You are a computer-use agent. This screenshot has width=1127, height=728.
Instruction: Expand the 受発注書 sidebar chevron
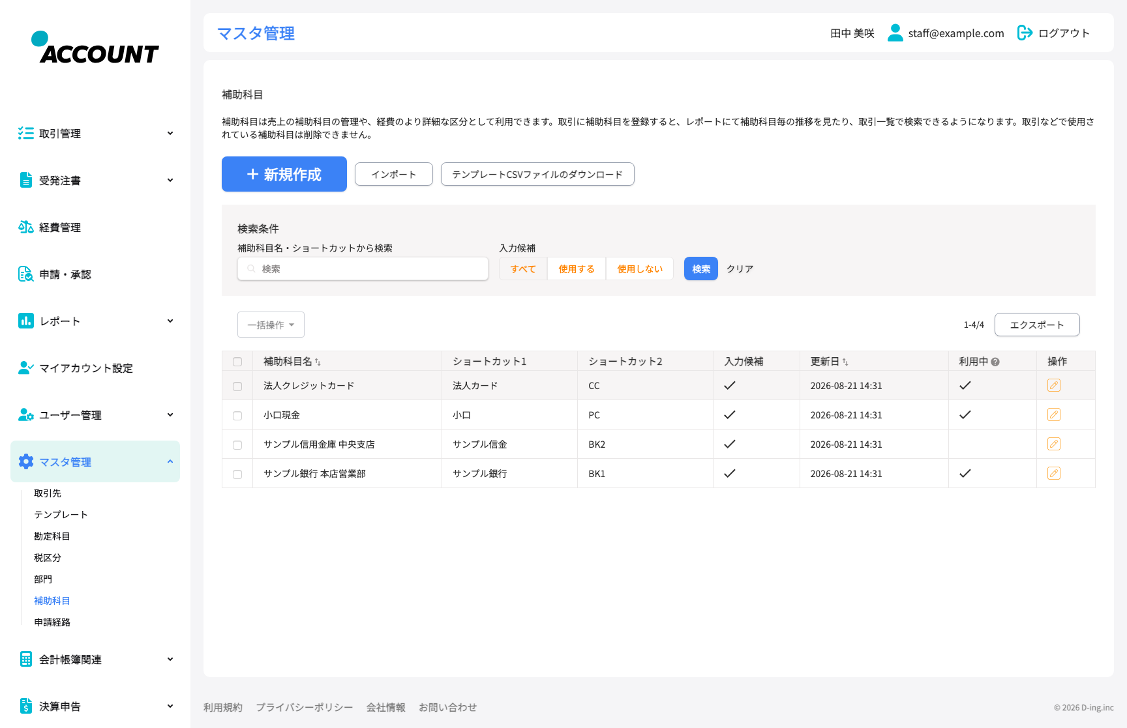tap(170, 181)
